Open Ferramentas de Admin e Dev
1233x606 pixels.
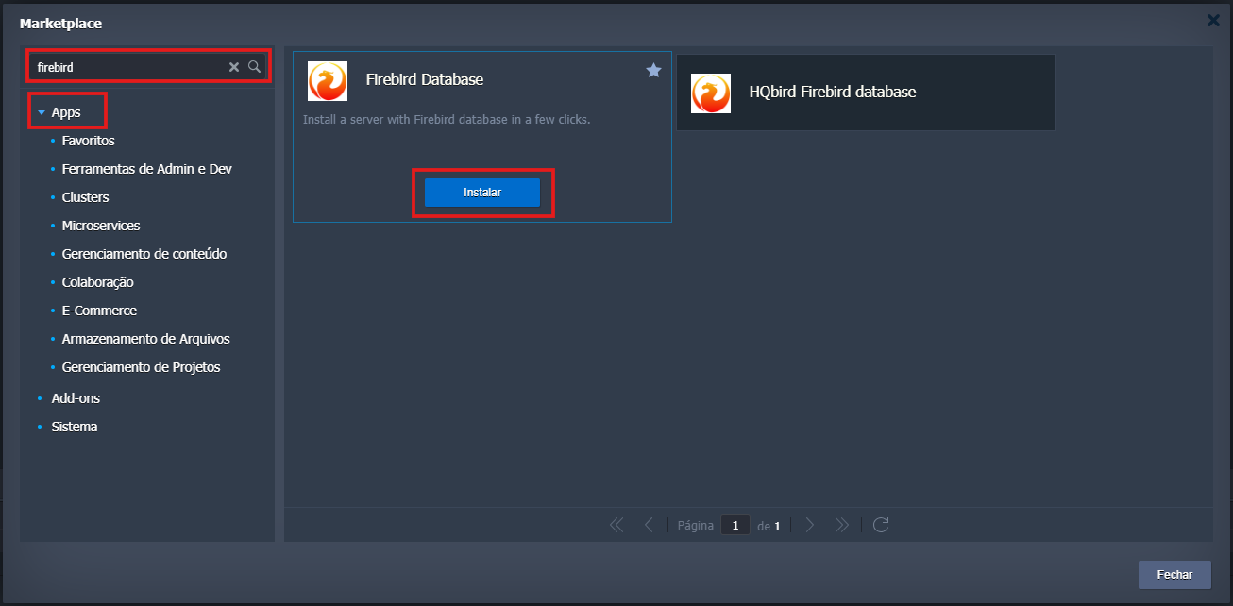click(x=146, y=169)
